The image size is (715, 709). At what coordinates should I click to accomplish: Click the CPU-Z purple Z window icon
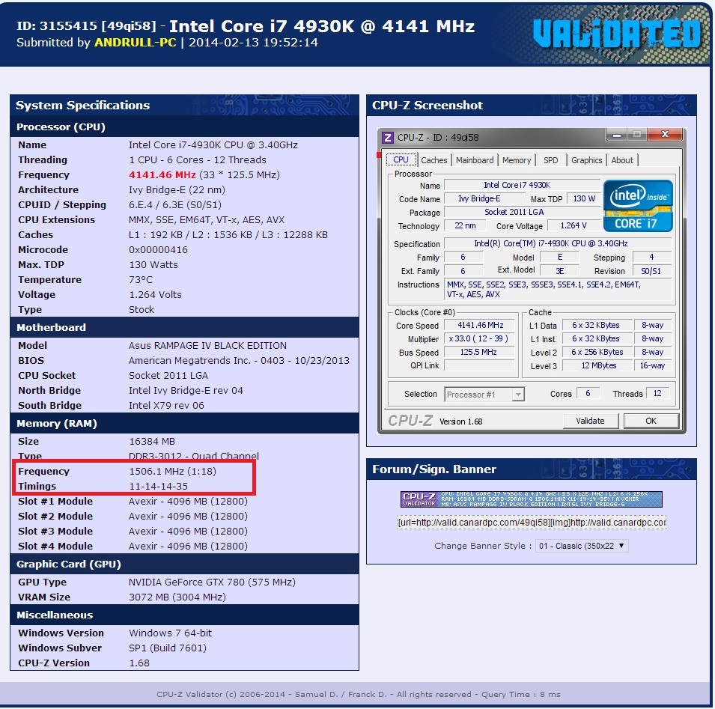(388, 137)
